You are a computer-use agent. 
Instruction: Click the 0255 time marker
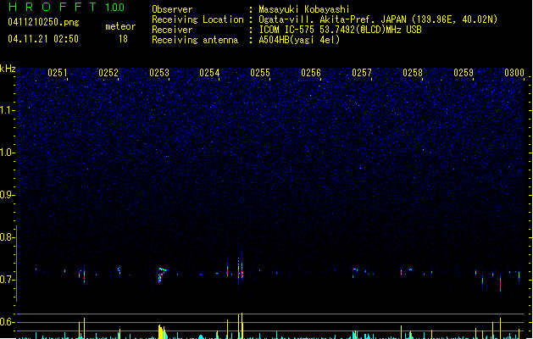[x=260, y=73]
